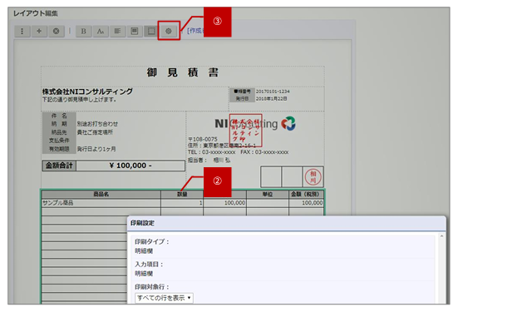Click the 担当者 person-in-charge line
Image resolution: width=532 pixels, height=312 pixels.
pyautogui.click(x=209, y=160)
